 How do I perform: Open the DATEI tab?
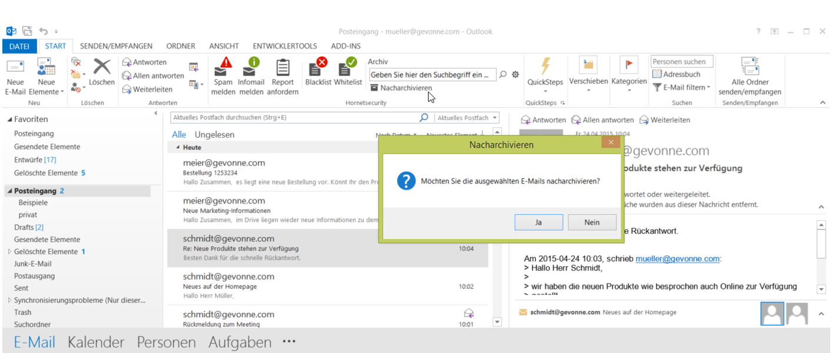pyautogui.click(x=19, y=46)
